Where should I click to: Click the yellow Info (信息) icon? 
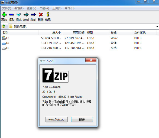tap(48, 14)
